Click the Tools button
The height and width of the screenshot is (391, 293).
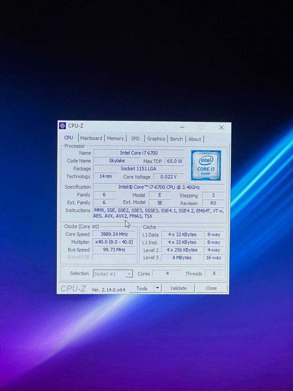pos(142,288)
